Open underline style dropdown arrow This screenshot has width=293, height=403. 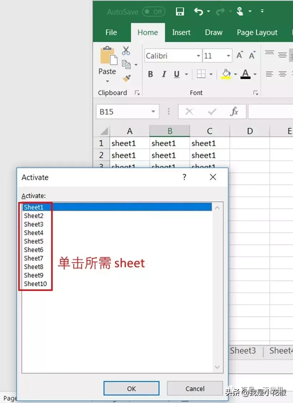tap(187, 74)
